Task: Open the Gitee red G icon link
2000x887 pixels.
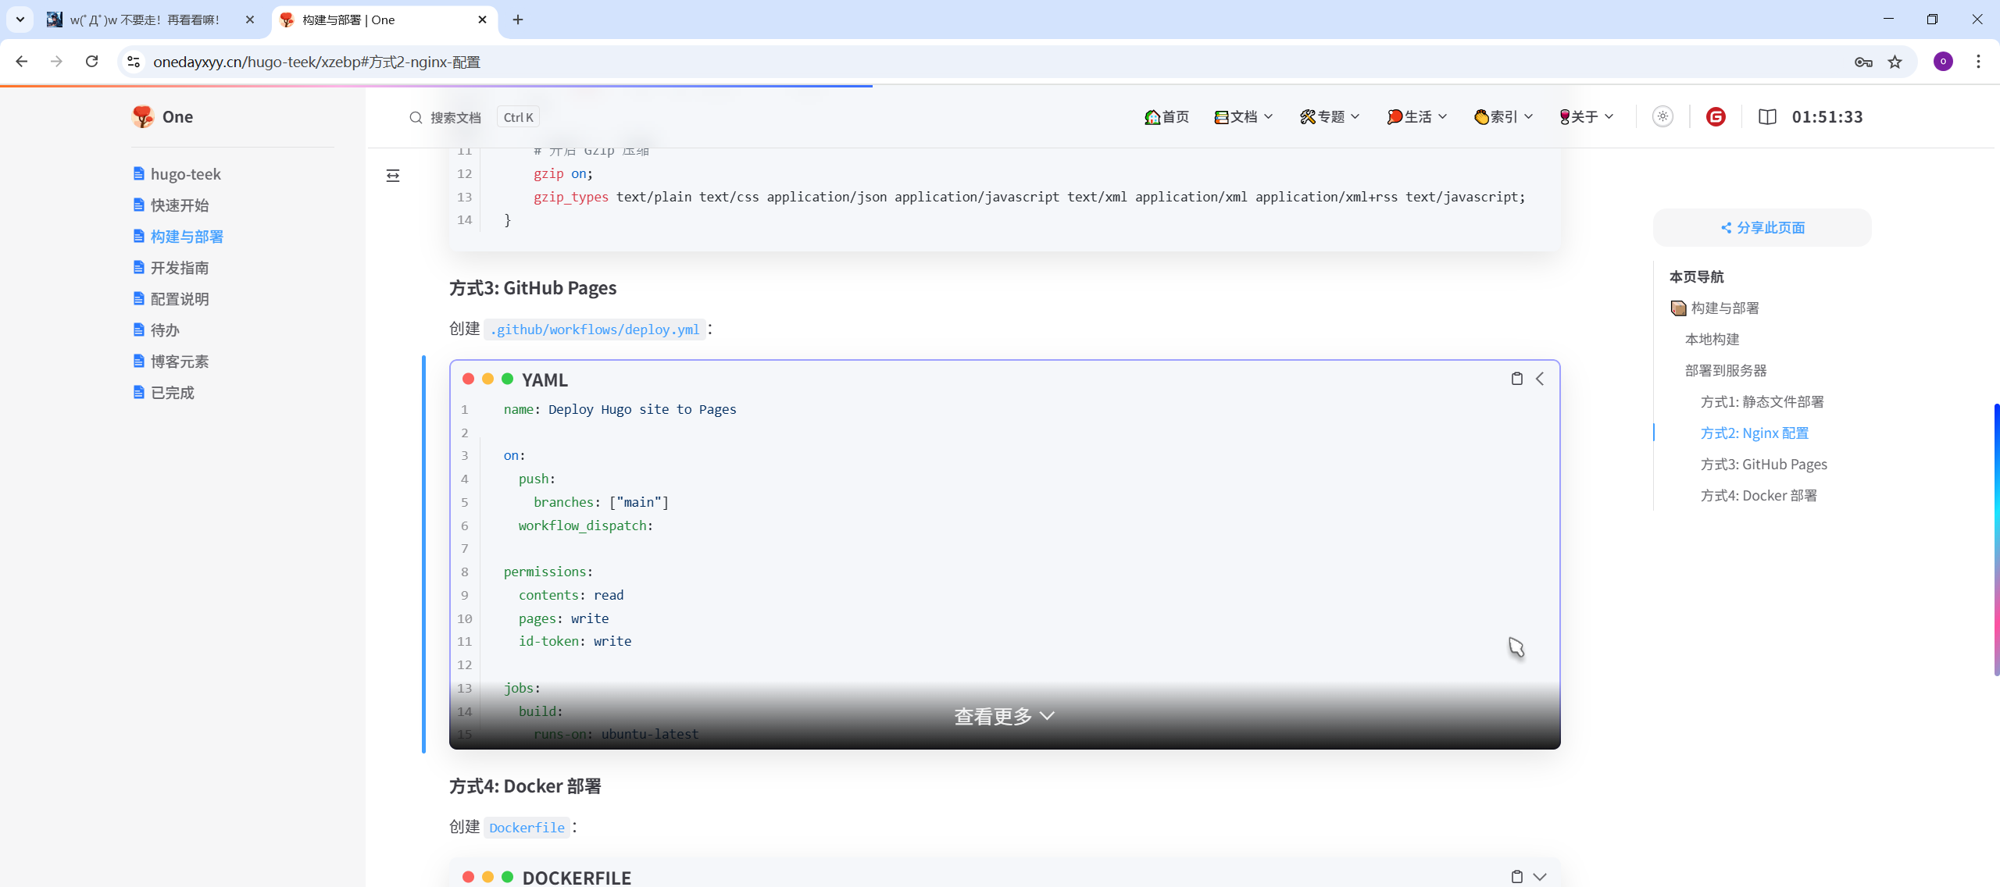Action: pyautogui.click(x=1716, y=116)
